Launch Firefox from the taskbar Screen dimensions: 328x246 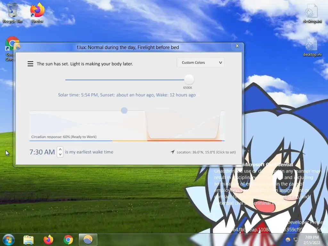click(48, 240)
